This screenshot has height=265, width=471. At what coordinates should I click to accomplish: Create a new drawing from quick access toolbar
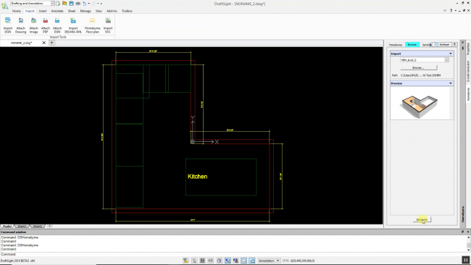[58, 4]
